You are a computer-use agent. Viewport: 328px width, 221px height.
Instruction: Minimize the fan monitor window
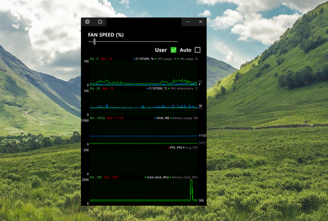188,22
